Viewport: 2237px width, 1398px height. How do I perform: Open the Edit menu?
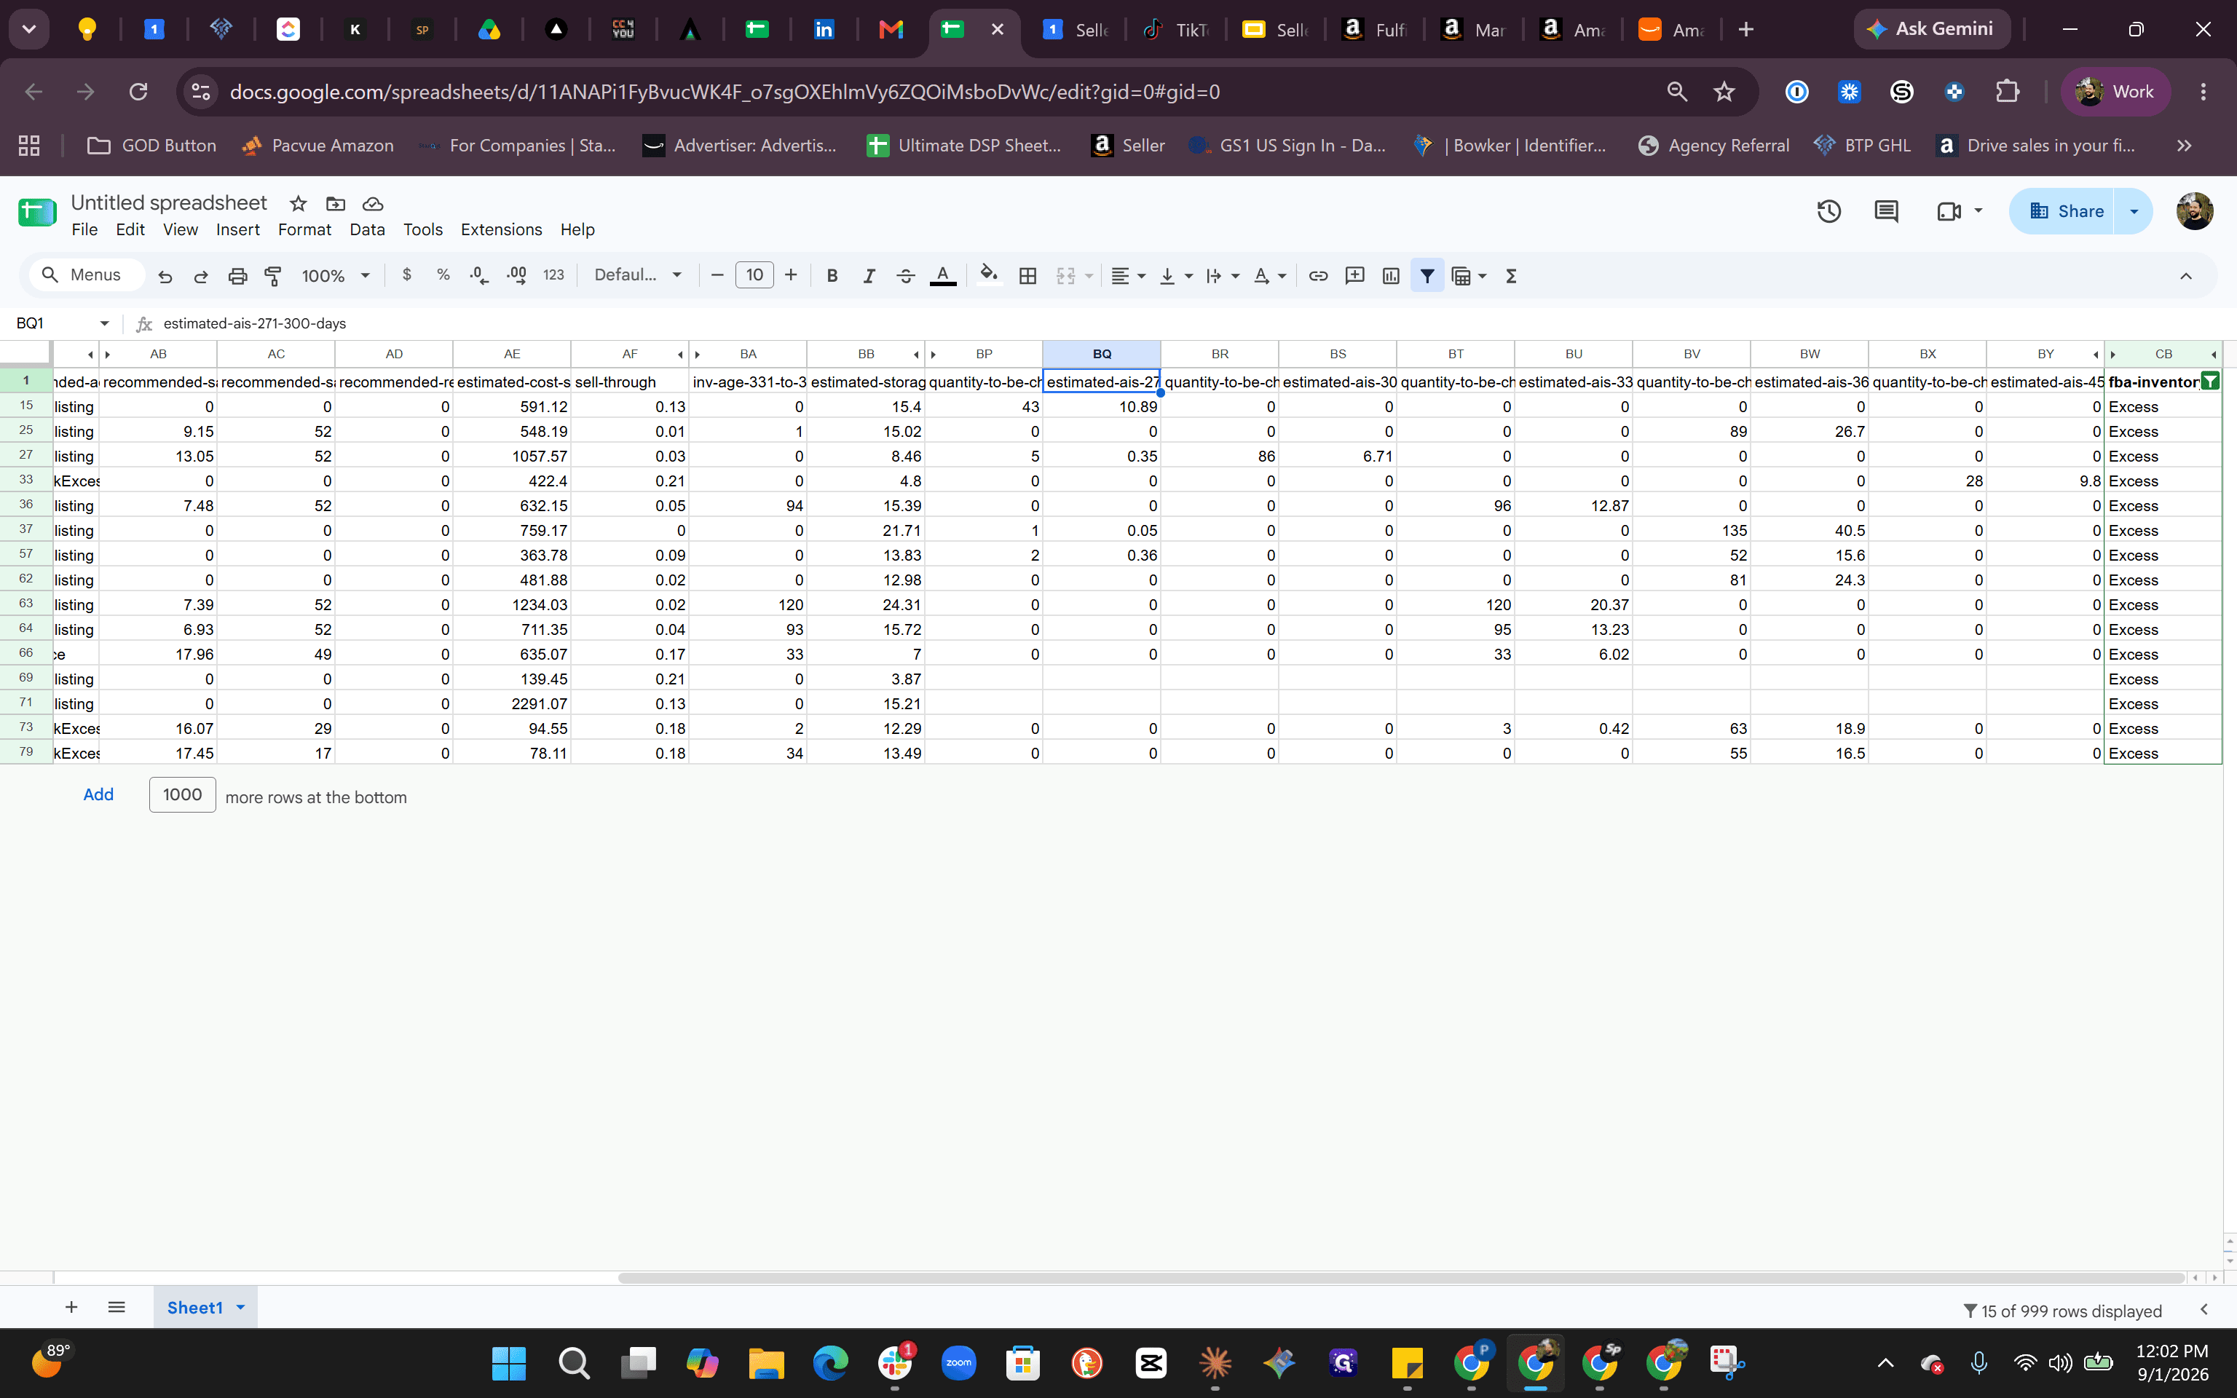[x=130, y=229]
